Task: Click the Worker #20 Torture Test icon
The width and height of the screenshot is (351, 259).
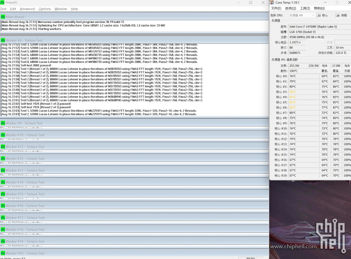Action: point(3,253)
